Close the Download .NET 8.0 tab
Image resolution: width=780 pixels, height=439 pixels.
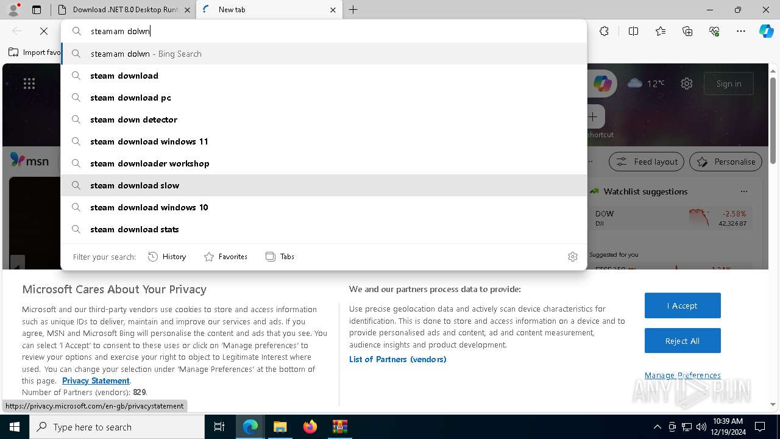pyautogui.click(x=187, y=10)
